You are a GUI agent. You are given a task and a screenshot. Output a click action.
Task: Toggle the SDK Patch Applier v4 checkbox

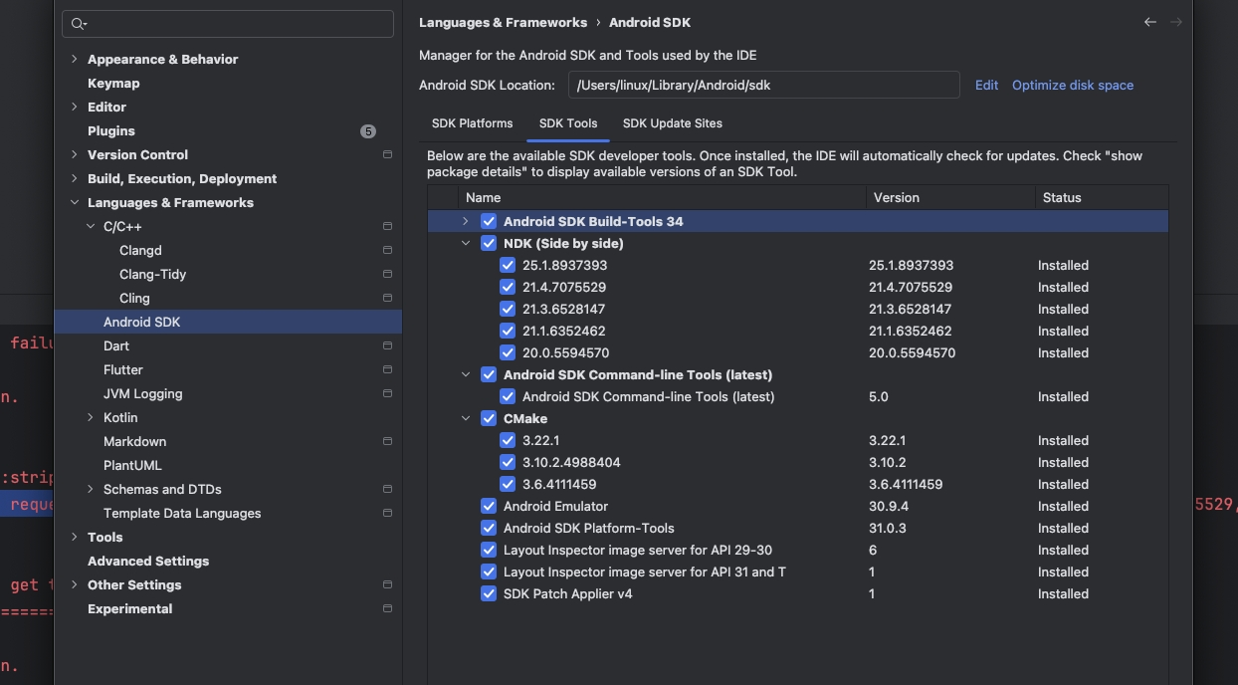(489, 593)
